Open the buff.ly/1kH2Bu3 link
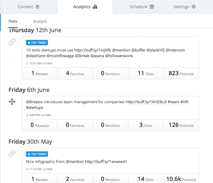Screen dimensions: 213x183 tap(146, 102)
